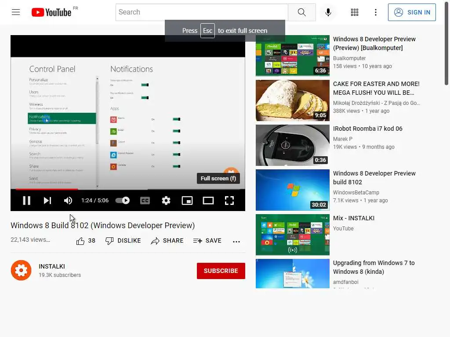The image size is (450, 337).
Task: SAVE video to a playlist
Action: pyautogui.click(x=207, y=241)
